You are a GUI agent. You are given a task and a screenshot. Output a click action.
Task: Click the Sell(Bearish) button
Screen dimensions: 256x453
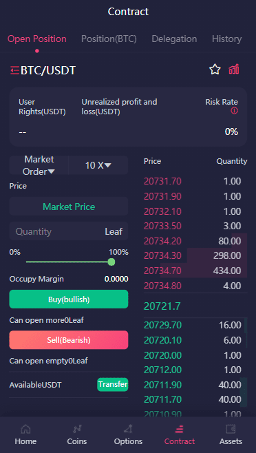pos(69,340)
